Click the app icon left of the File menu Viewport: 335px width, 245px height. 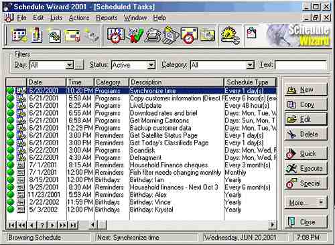(x=9, y=17)
